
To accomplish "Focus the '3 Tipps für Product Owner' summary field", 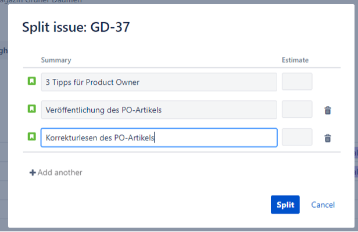I will pos(159,82).
